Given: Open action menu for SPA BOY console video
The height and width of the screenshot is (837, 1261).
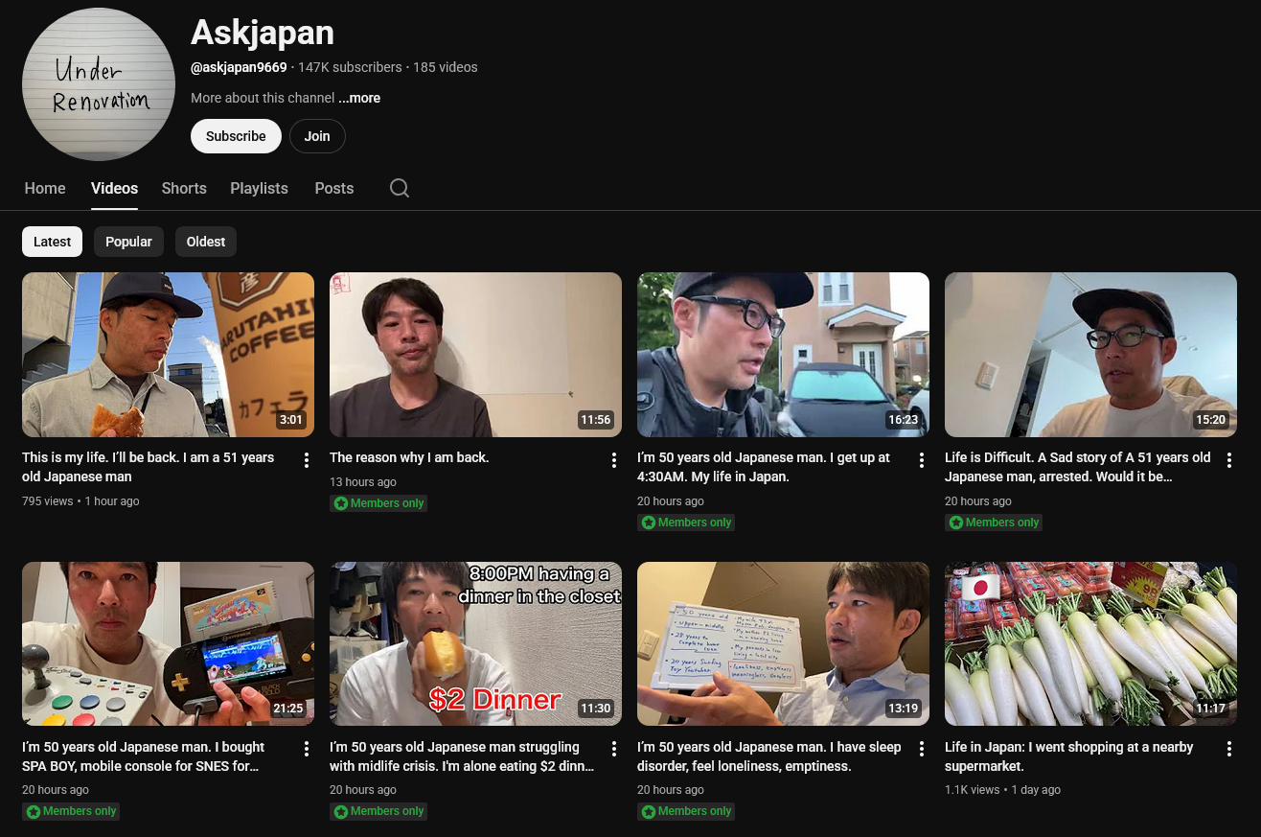Looking at the screenshot, I should pyautogui.click(x=307, y=749).
